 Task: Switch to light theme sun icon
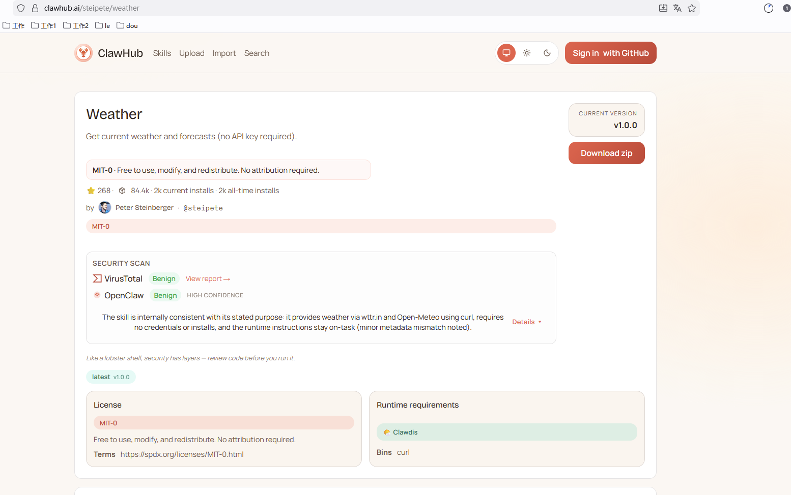[x=527, y=53]
